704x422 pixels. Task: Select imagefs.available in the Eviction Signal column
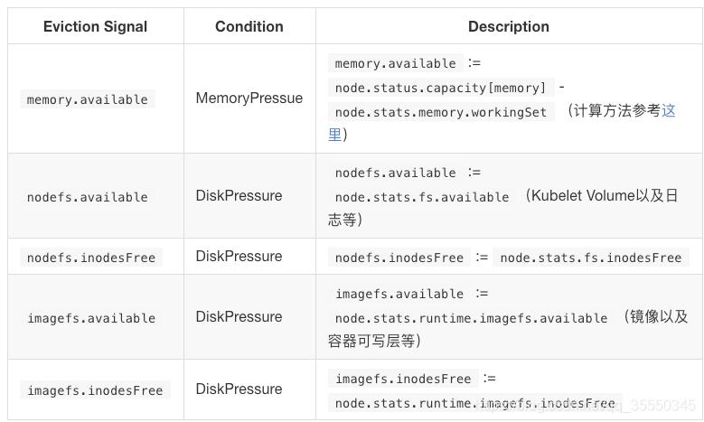[91, 318]
